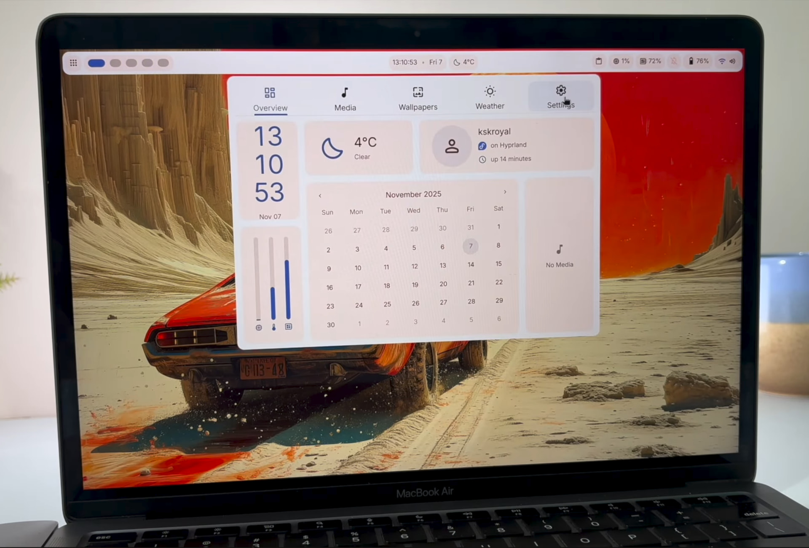809x548 pixels.
Task: Go to next month in calendar
Action: pyautogui.click(x=505, y=192)
